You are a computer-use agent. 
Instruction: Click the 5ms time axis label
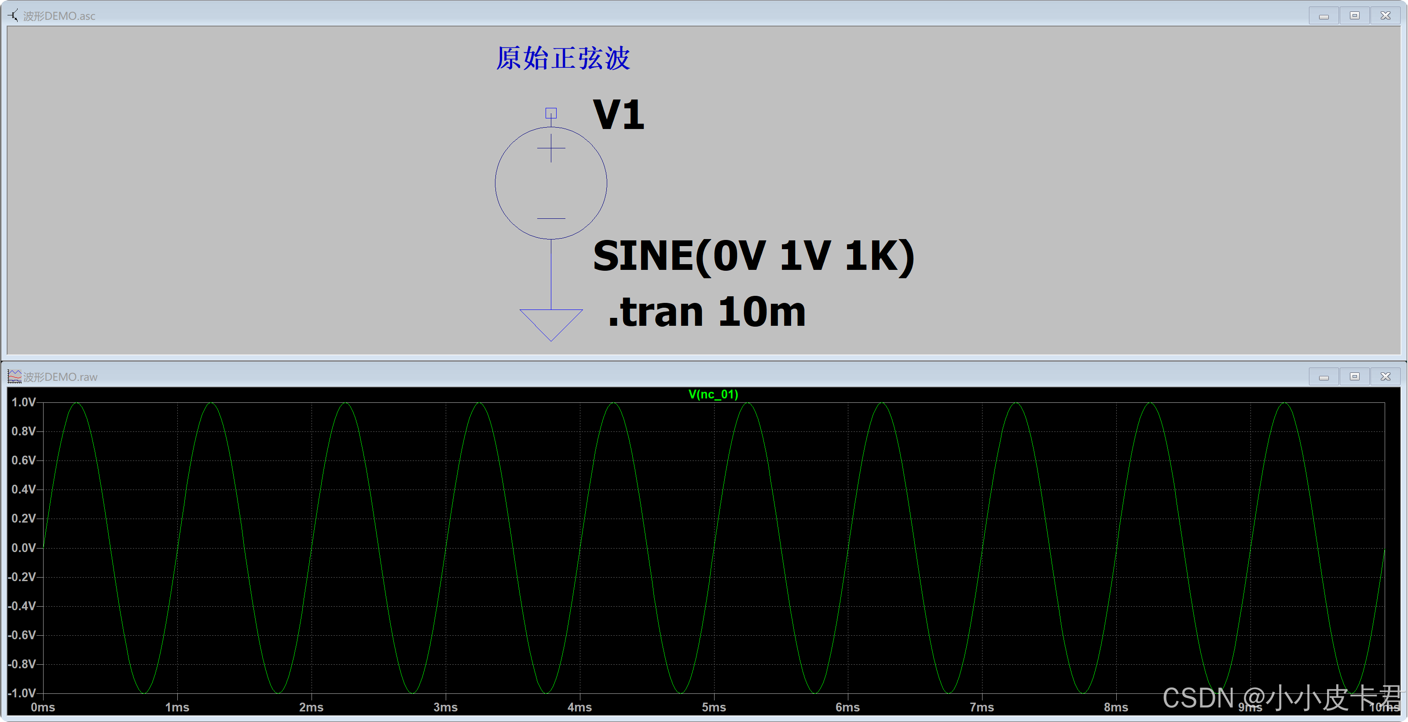(x=714, y=707)
